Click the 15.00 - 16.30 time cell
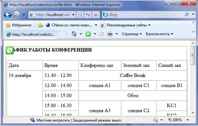Screen dimensions: 198x126 coord(60,105)
